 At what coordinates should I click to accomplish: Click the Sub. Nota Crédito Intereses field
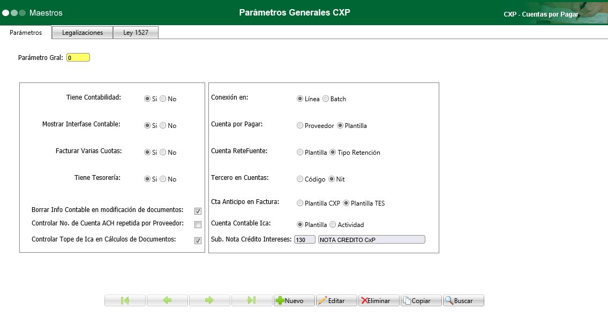pyautogui.click(x=304, y=239)
